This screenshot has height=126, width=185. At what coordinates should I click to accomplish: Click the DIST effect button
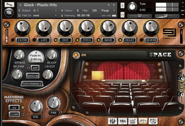pos(65,40)
